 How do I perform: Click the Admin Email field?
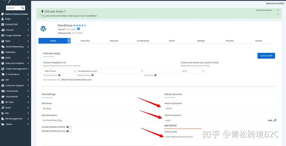(x=220, y=137)
